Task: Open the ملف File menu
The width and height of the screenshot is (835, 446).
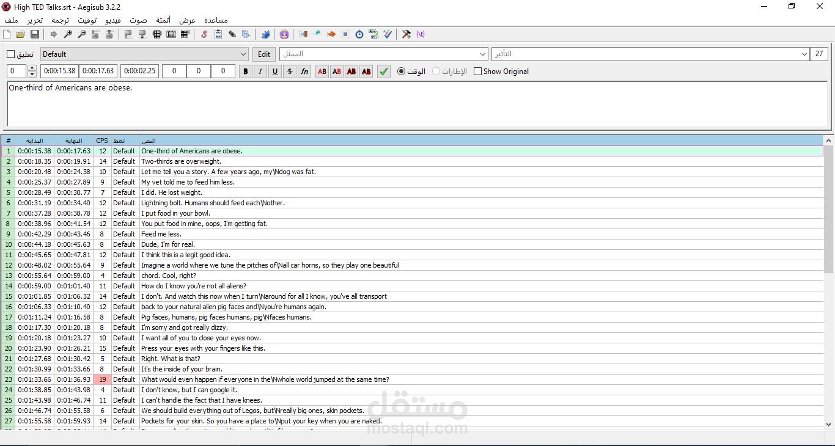Action: coord(11,20)
